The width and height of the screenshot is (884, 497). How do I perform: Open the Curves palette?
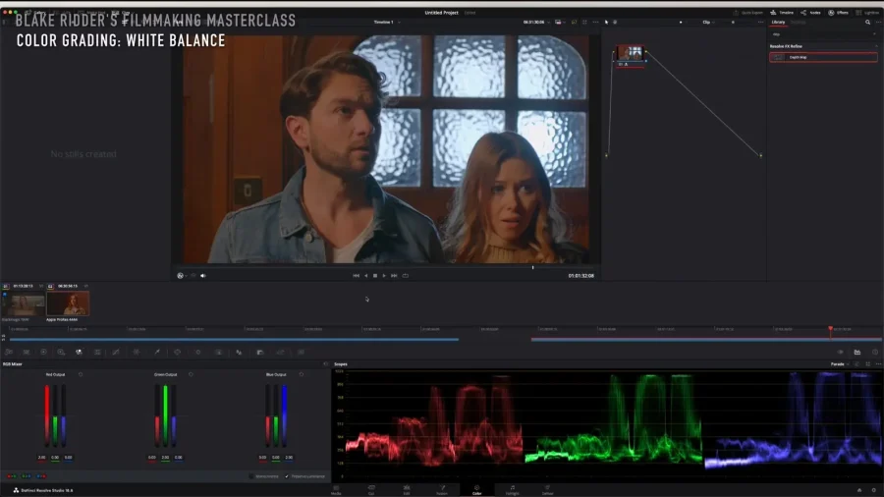coord(116,353)
